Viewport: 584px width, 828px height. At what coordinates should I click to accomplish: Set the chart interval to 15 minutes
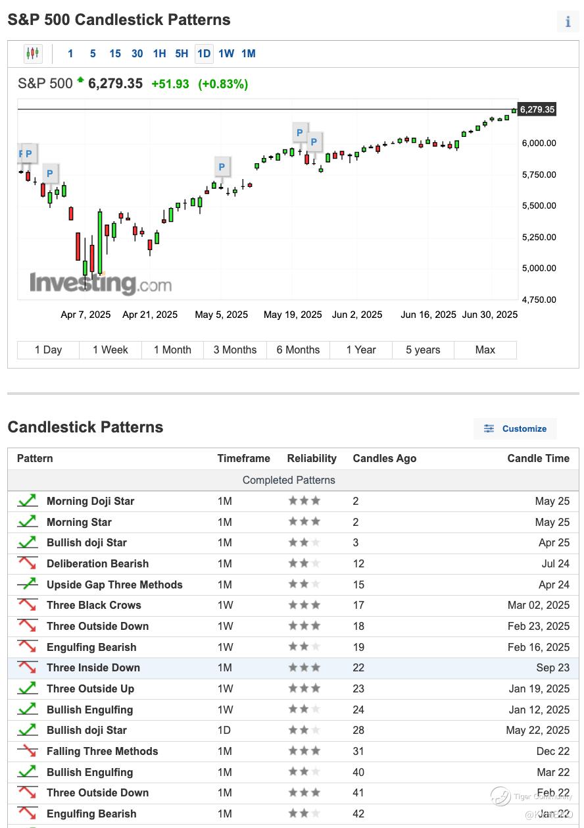115,54
